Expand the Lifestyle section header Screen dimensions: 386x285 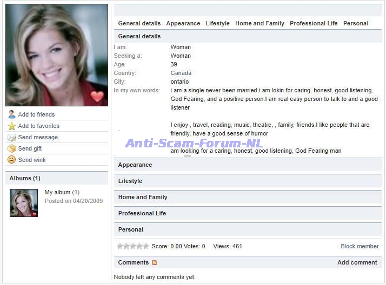[x=130, y=181]
